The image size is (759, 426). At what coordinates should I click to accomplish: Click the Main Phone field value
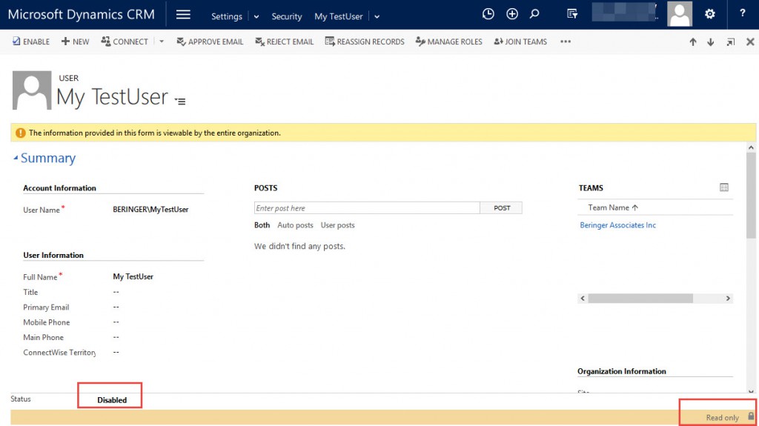click(116, 337)
